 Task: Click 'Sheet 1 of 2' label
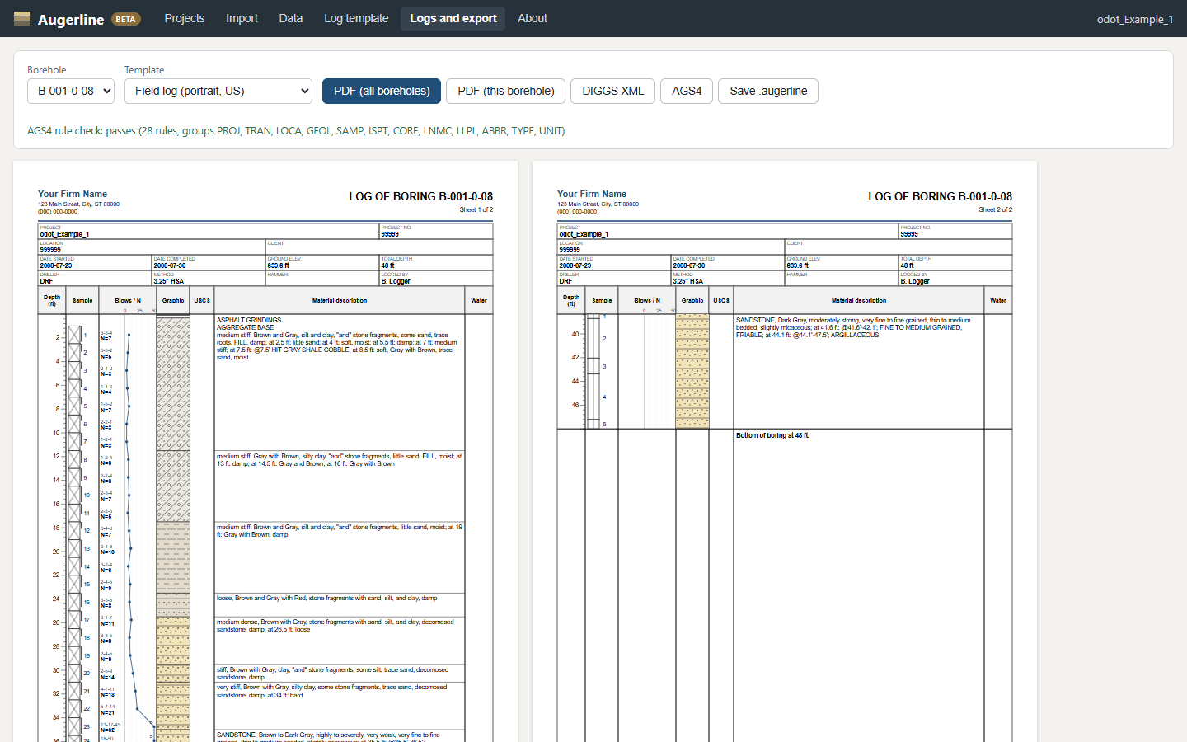tap(476, 210)
